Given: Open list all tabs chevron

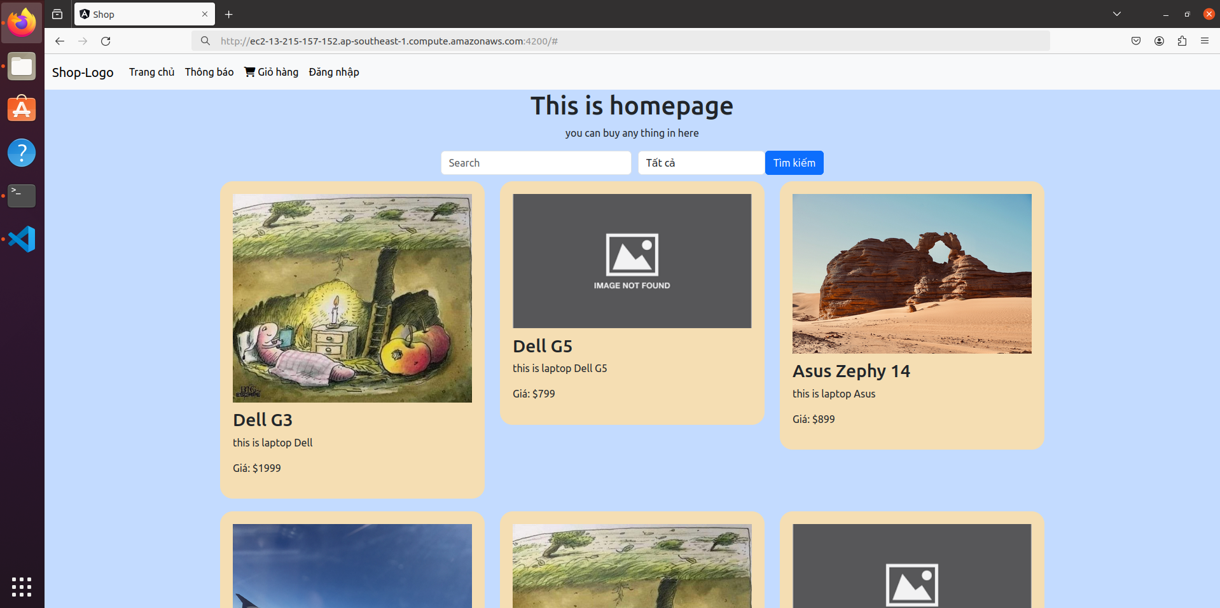Looking at the screenshot, I should click(x=1117, y=14).
